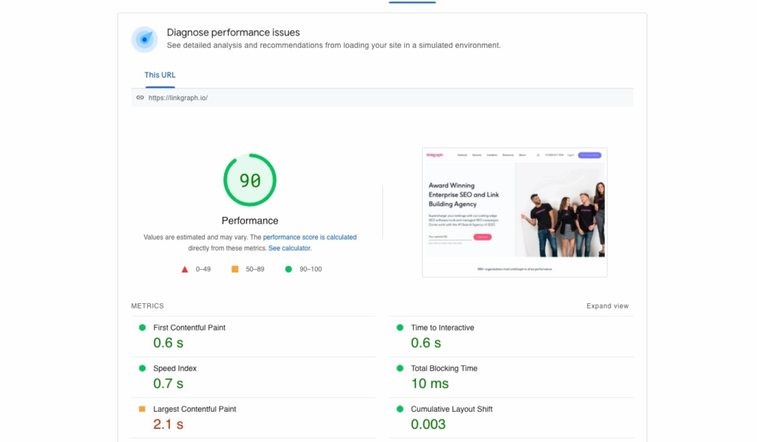Click green dot beside First Contentful Paint
The height and width of the screenshot is (442, 757).
point(142,328)
